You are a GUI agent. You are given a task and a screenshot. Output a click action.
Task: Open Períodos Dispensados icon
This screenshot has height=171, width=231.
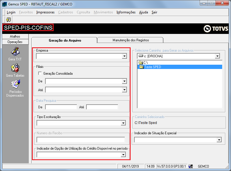15,84
